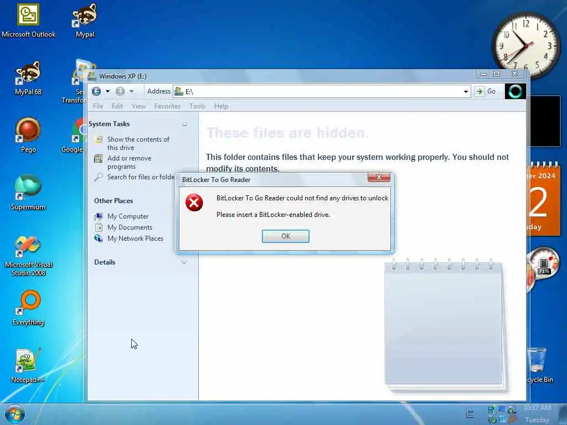Select the MyPal 68 desktop icon
The image size is (567, 425).
pyautogui.click(x=28, y=78)
